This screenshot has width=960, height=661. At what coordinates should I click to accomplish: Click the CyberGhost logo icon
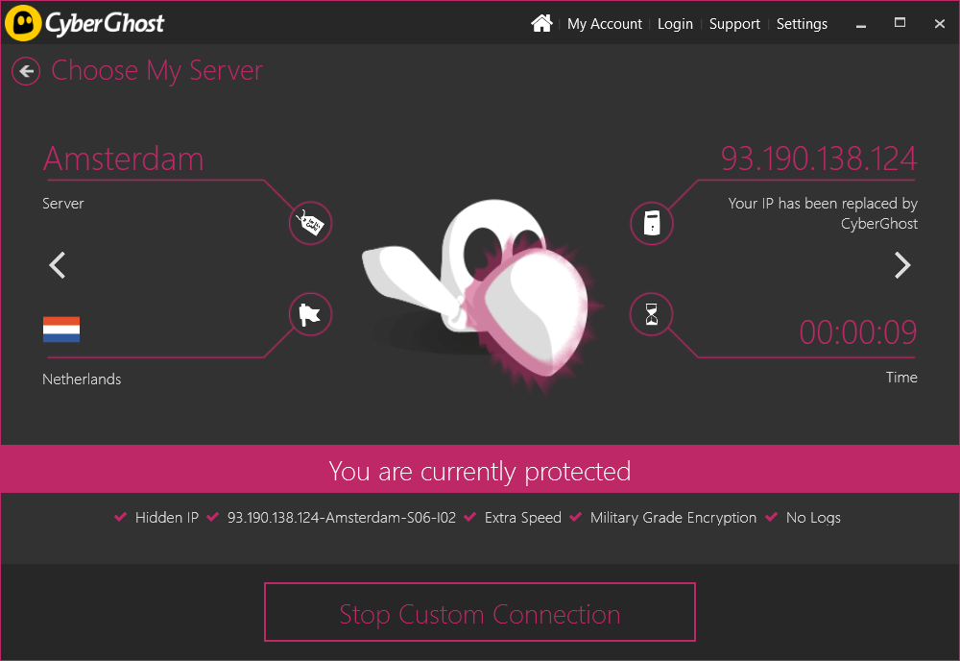(23, 23)
